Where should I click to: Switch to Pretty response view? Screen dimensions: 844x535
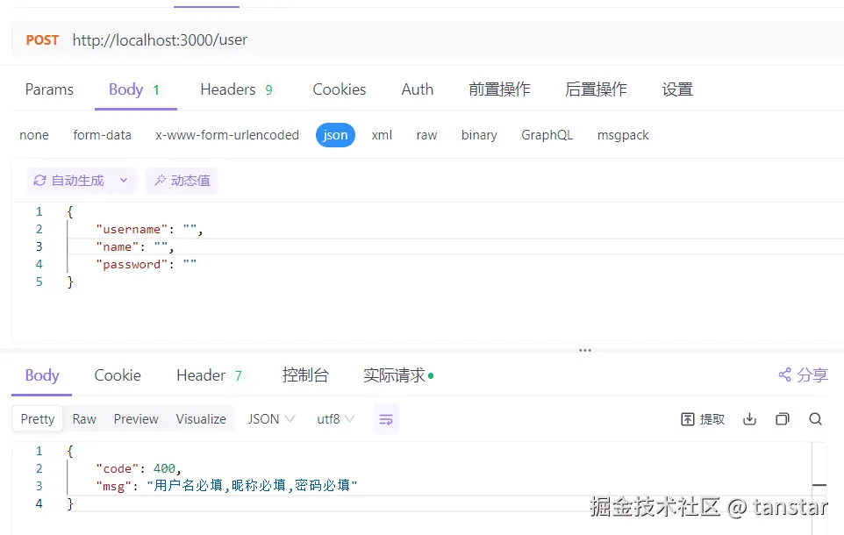(38, 418)
